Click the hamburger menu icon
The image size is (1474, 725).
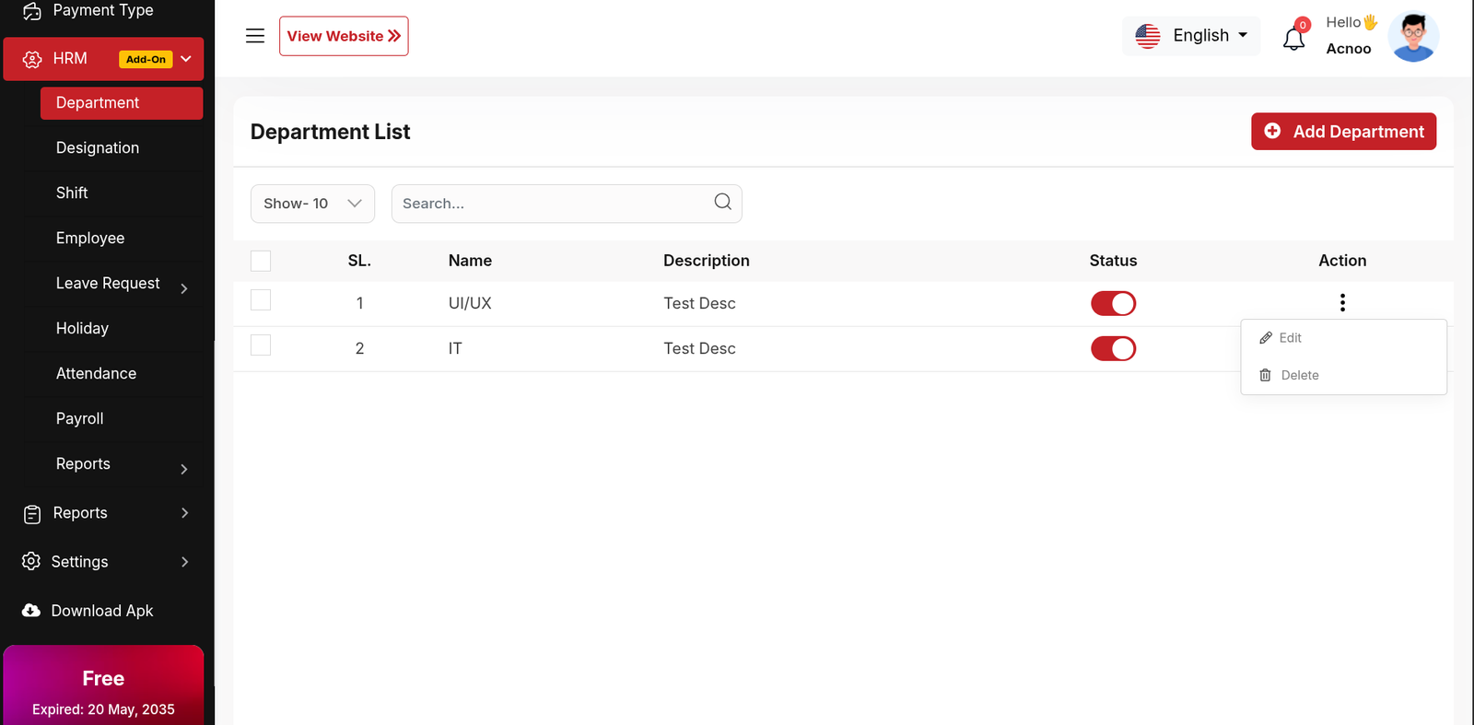pos(255,36)
